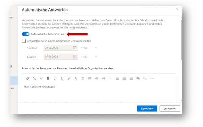
Task: Open the Startzeit time dropdown
Action: (96, 48)
